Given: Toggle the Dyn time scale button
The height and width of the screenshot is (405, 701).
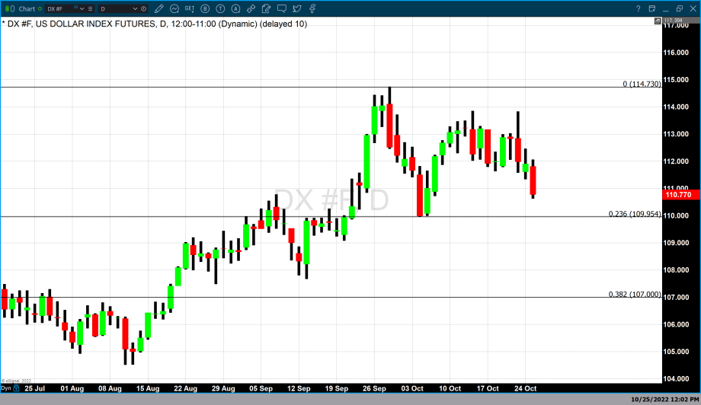Looking at the screenshot, I should tap(5, 388).
